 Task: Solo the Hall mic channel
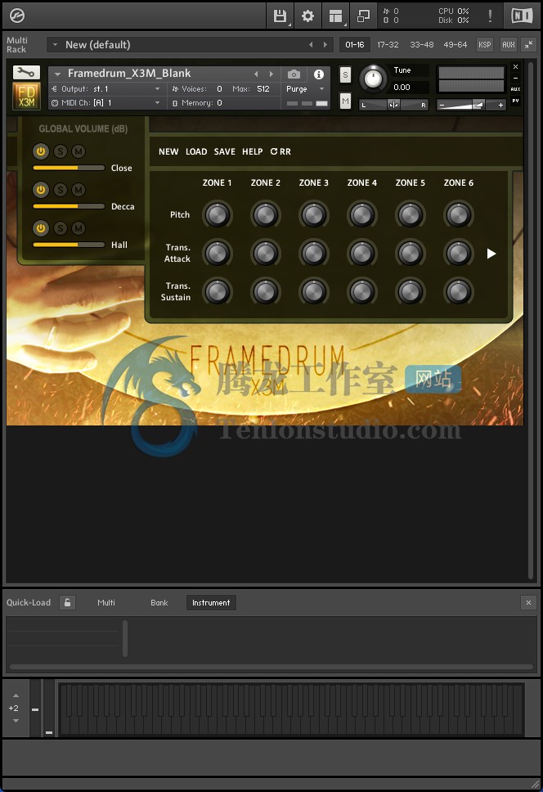(60, 227)
